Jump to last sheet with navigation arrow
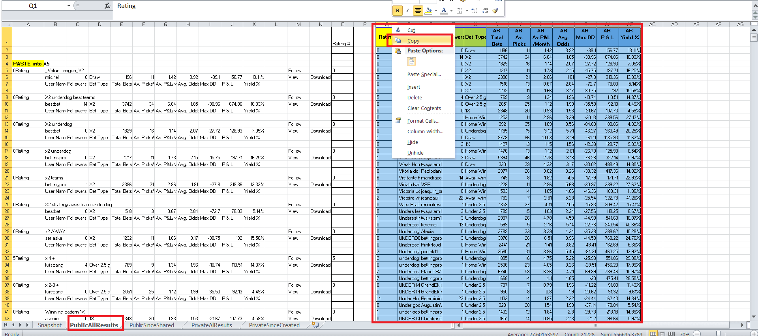The image size is (758, 336). (28, 325)
